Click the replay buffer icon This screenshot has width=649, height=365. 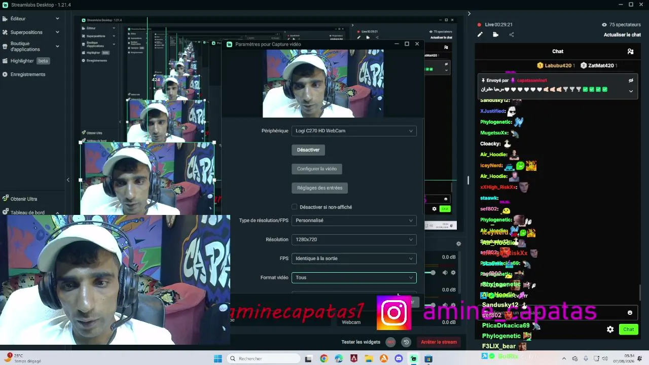(406, 342)
